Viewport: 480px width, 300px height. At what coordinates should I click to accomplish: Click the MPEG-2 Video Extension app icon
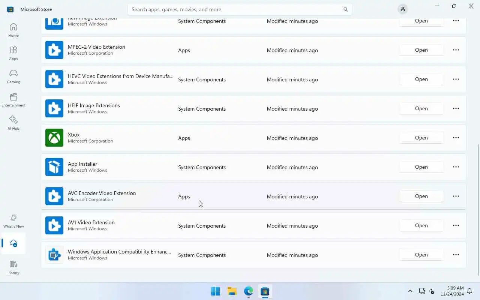click(54, 50)
